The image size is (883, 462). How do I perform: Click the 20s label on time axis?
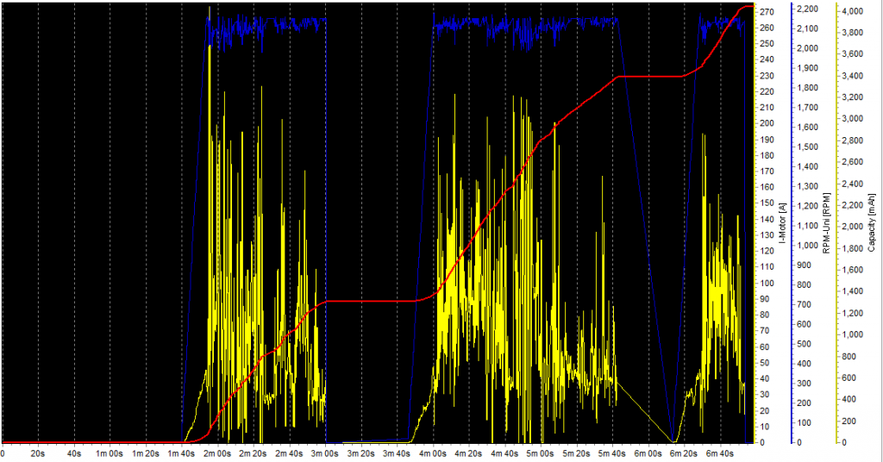coord(38,453)
